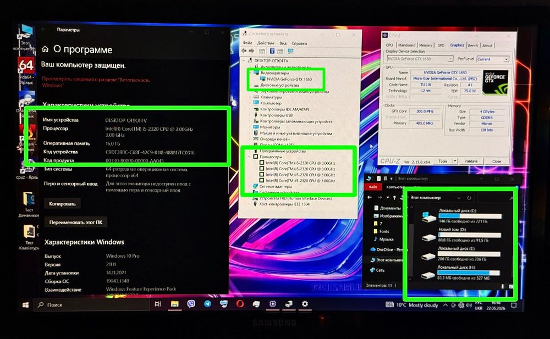Open the Opera browser taskbar icon
Viewport: 550px width, 339px height.
240,304
